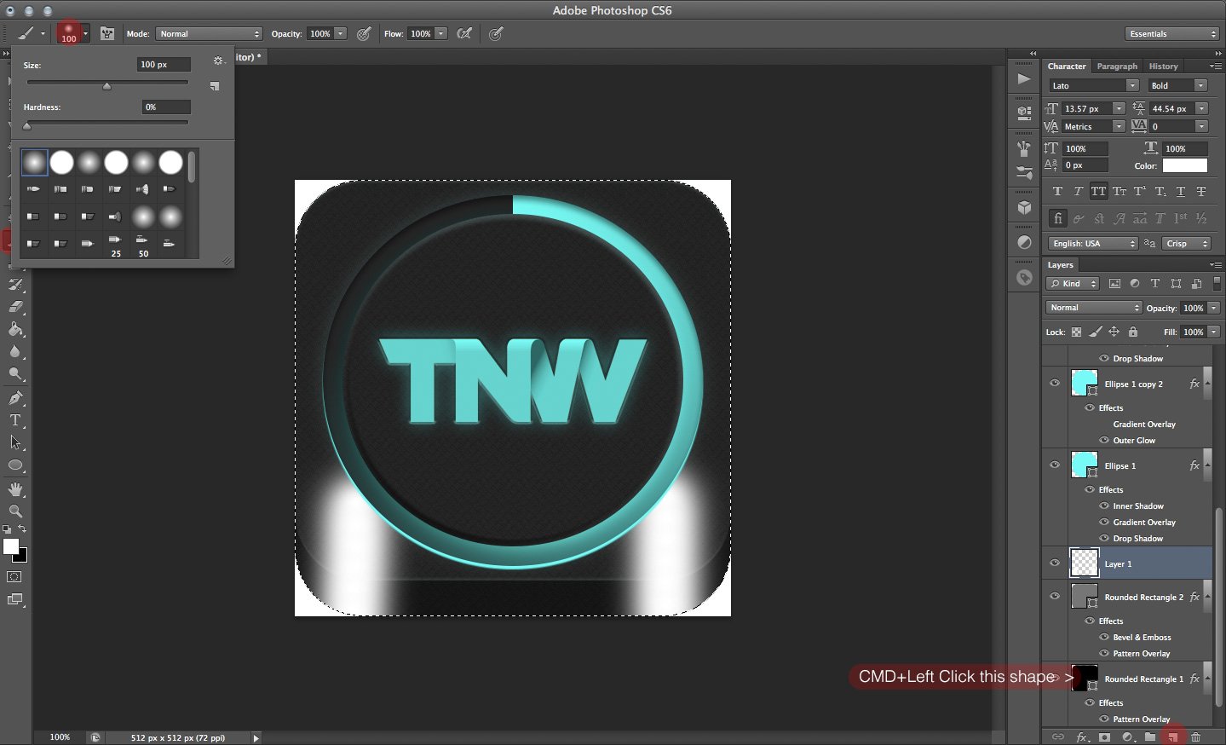The image size is (1226, 745).
Task: Open the Opacity dropdown in options bar
Action: (341, 34)
